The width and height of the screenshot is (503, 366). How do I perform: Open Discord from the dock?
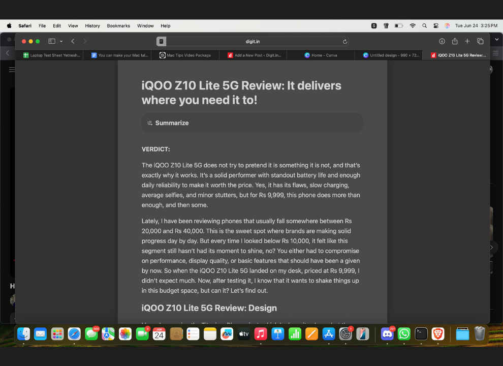pyautogui.click(x=387, y=334)
